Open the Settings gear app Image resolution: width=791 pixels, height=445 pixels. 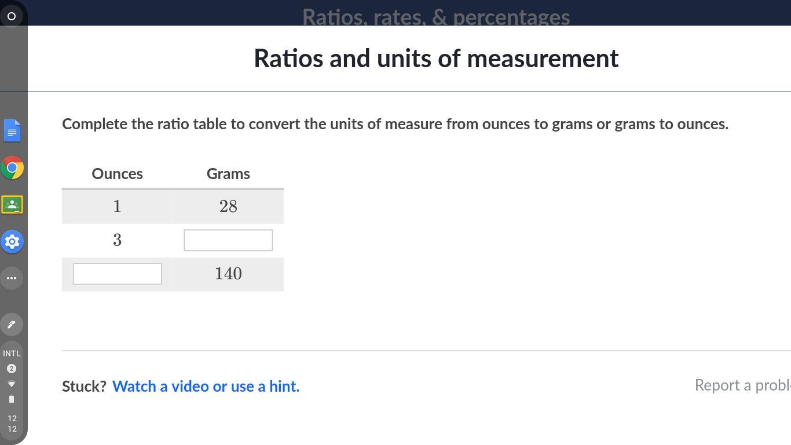click(12, 242)
